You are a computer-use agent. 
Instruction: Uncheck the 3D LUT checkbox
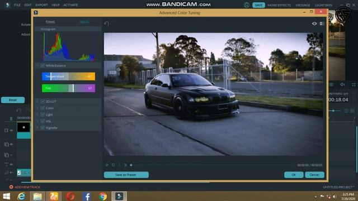43,101
